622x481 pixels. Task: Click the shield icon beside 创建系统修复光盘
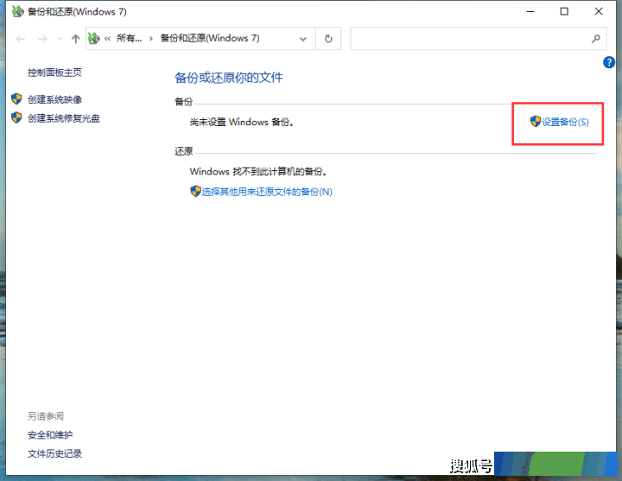(x=16, y=117)
